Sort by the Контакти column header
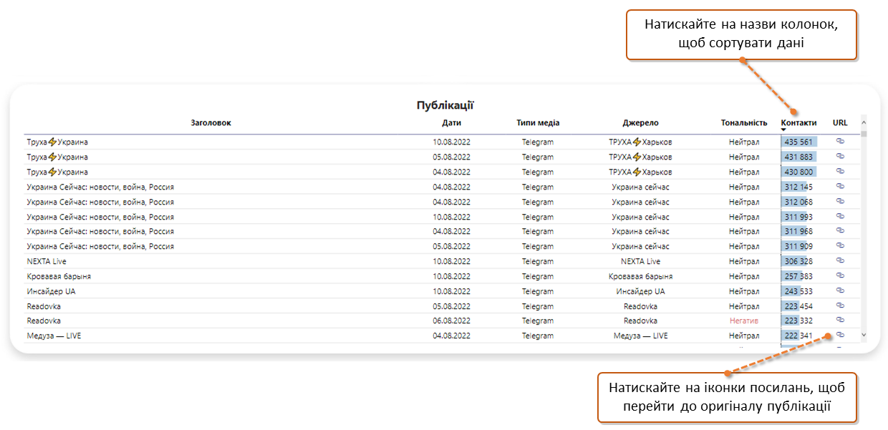The height and width of the screenshot is (430, 888). pyautogui.click(x=798, y=123)
